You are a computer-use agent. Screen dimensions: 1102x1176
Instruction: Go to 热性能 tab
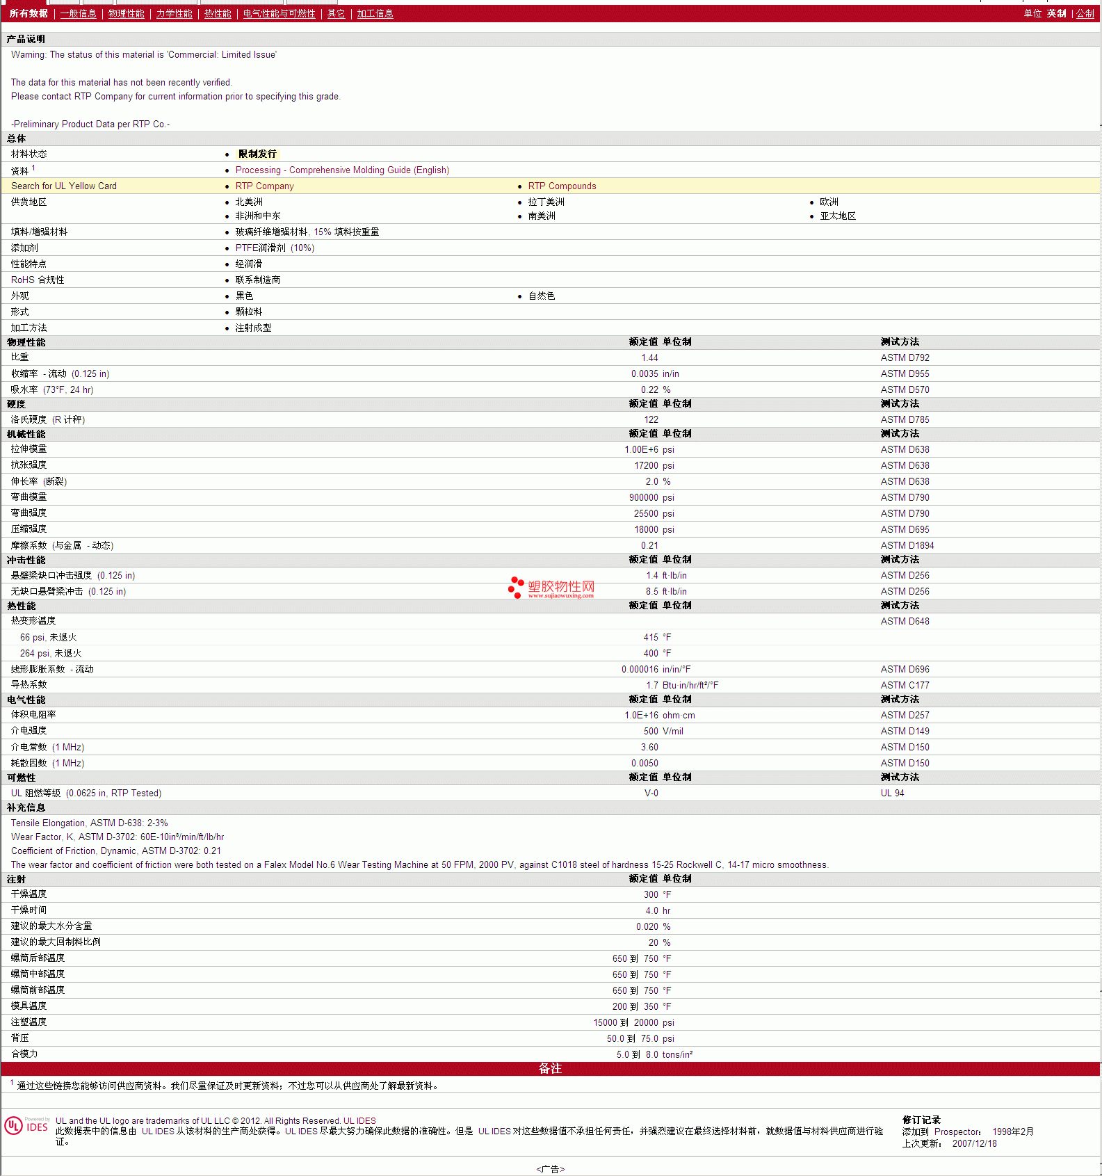point(218,13)
